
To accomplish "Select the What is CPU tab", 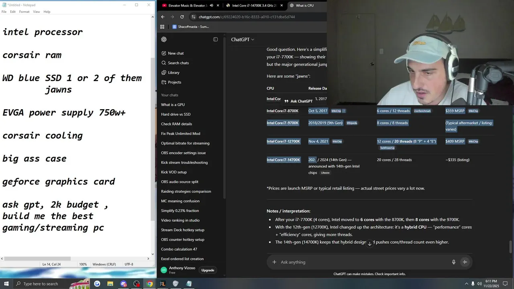I will pyautogui.click(x=305, y=6).
